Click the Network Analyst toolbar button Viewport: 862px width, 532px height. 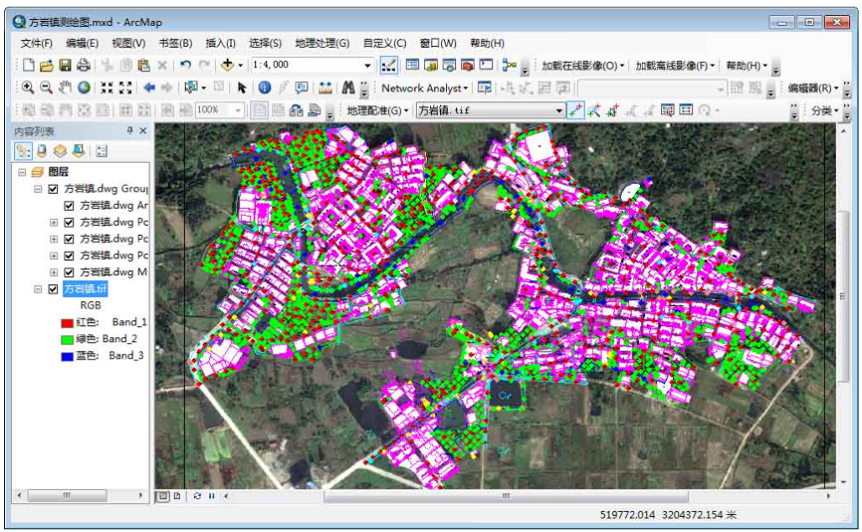[x=424, y=88]
